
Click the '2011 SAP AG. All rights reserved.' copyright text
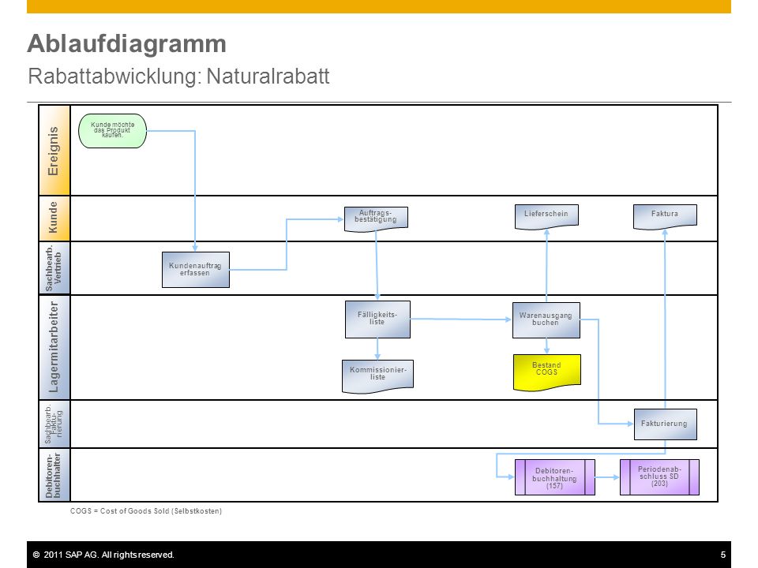point(103,555)
